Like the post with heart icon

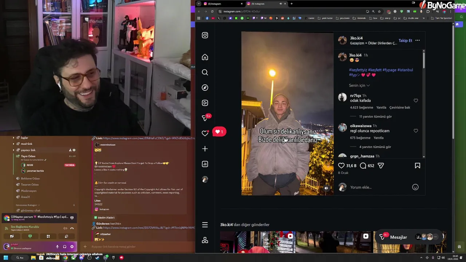341,166
